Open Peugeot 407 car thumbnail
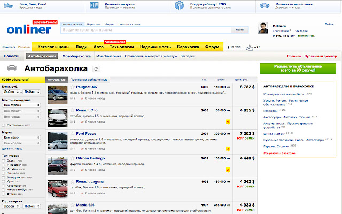Image resolution: width=342 pixels, height=214 pixels. 58,95
